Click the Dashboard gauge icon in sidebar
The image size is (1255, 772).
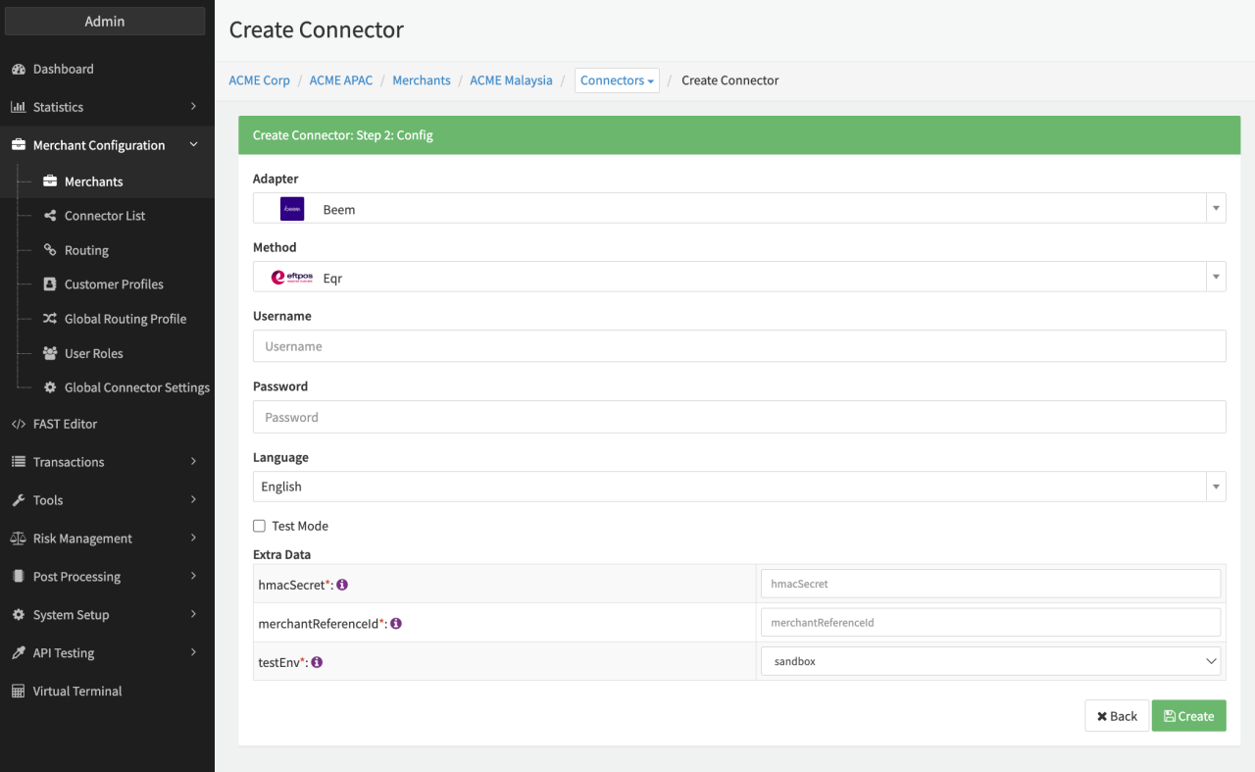point(18,70)
